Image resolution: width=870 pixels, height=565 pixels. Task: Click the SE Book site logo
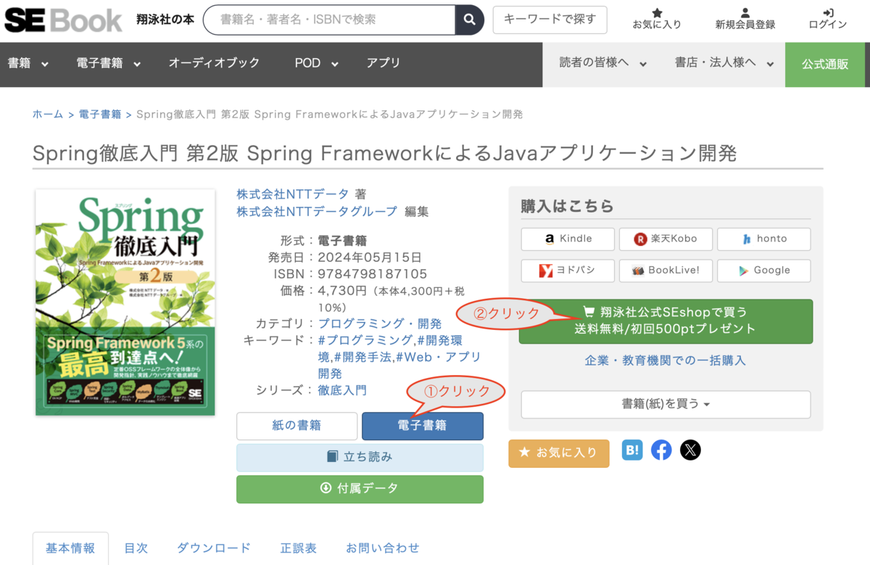tap(63, 20)
